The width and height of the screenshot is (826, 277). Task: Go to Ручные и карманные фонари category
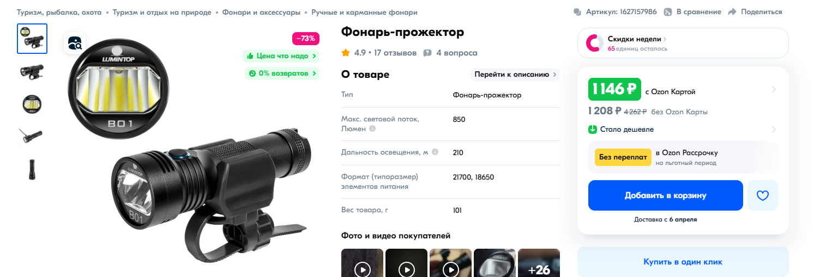pyautogui.click(x=364, y=12)
